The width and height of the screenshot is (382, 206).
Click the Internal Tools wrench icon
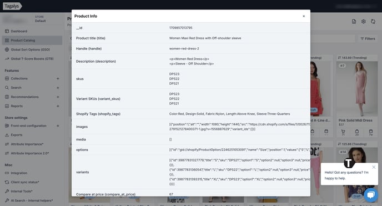7,192
